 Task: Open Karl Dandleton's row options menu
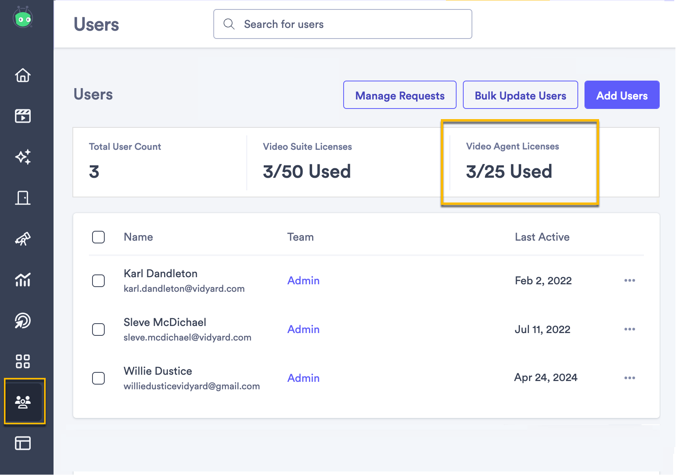click(x=630, y=280)
